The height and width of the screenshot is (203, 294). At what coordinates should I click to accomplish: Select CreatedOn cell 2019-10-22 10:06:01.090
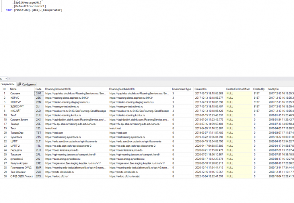(209, 137)
